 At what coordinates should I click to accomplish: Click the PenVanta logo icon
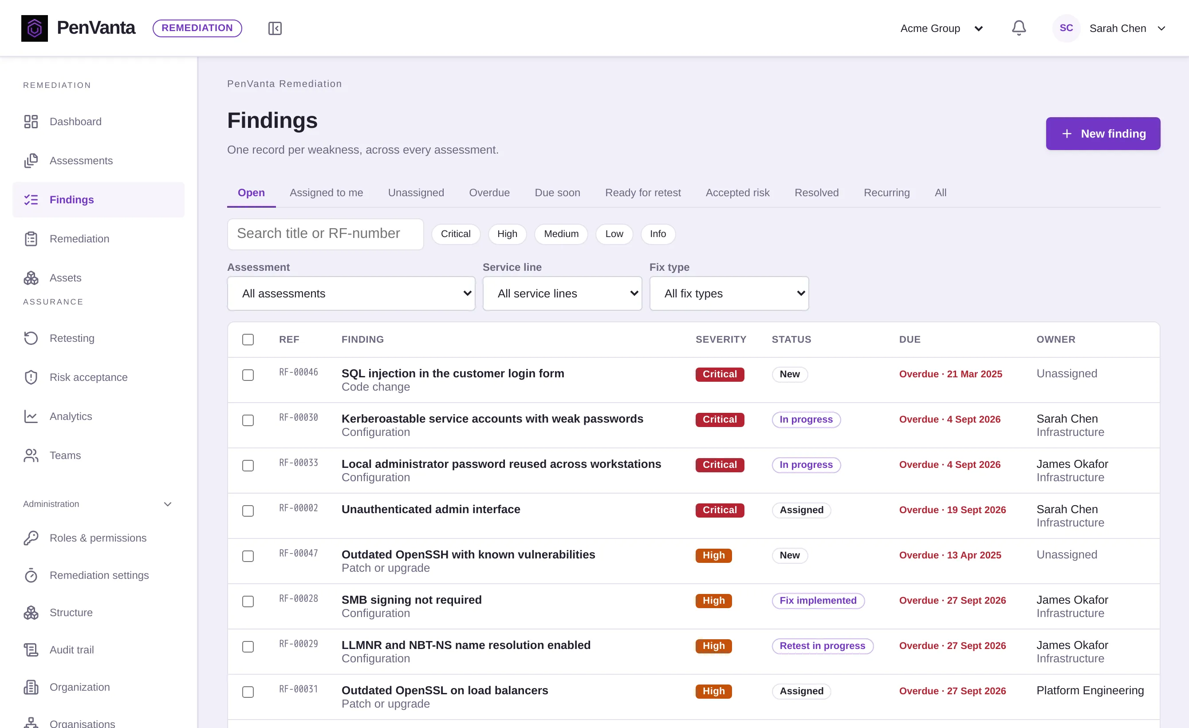coord(34,28)
